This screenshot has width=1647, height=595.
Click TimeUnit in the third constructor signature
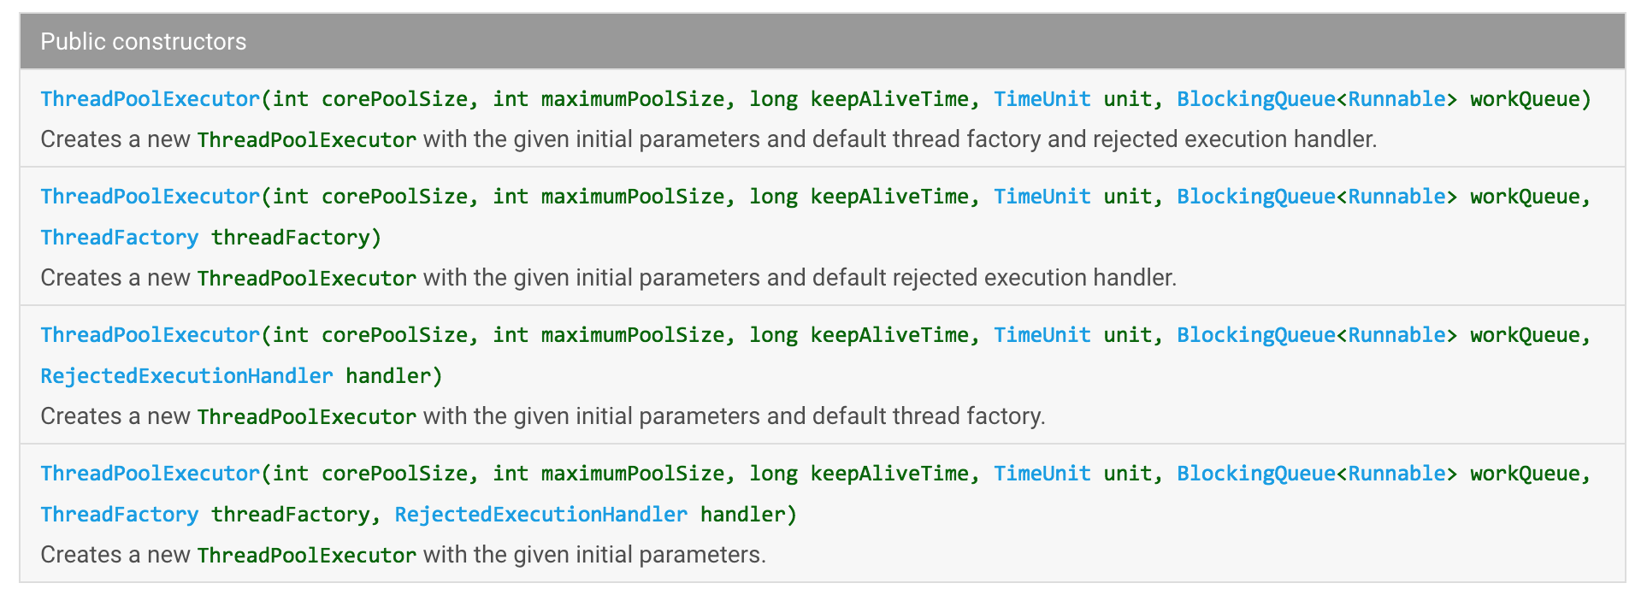pos(1042,335)
